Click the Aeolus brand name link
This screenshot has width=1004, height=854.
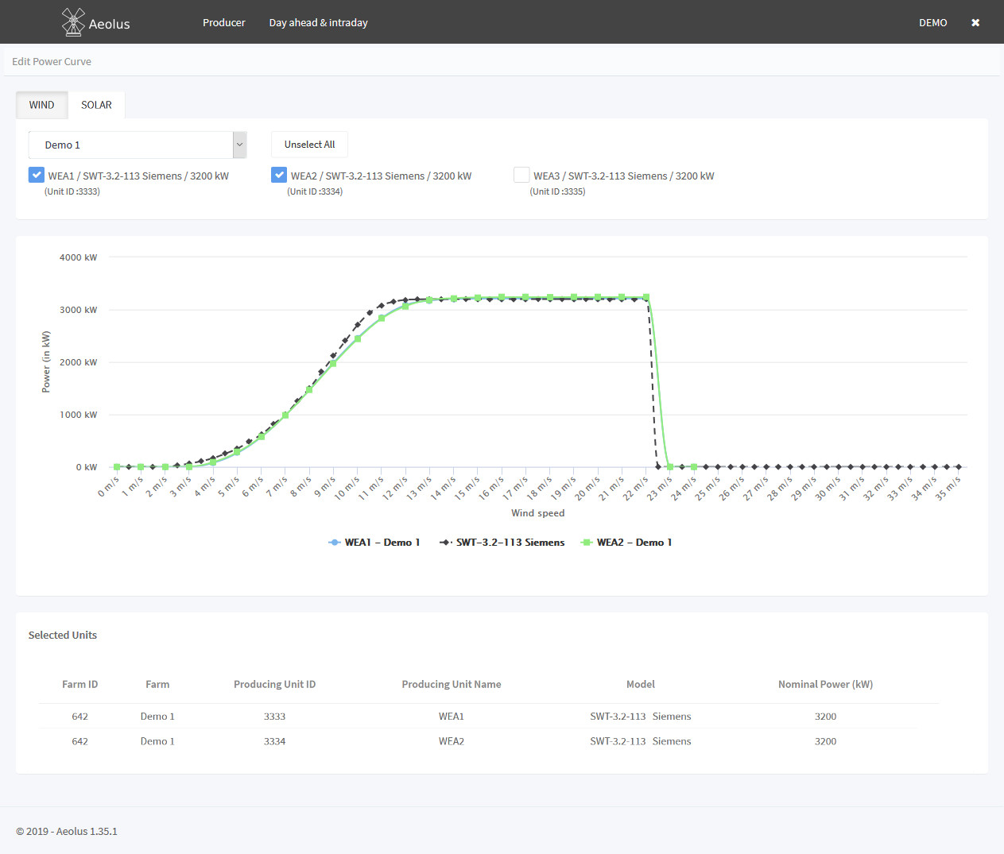(x=110, y=24)
